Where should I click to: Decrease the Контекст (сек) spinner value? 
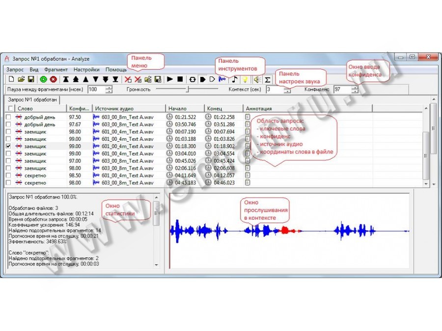click(287, 92)
